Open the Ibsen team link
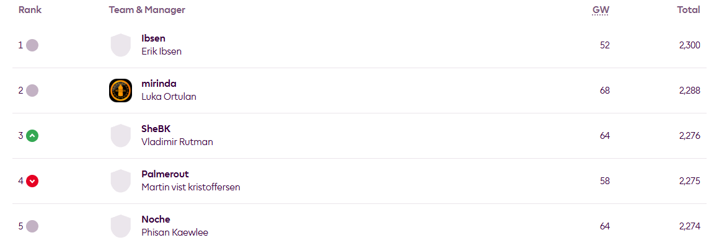Image resolution: width=719 pixels, height=248 pixels. pyautogui.click(x=153, y=38)
